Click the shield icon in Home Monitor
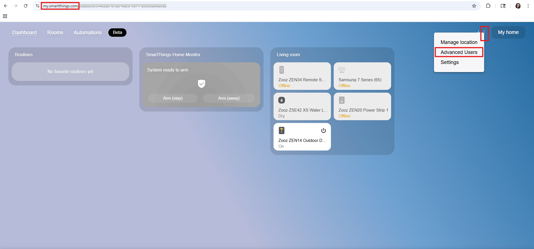 pos(201,83)
